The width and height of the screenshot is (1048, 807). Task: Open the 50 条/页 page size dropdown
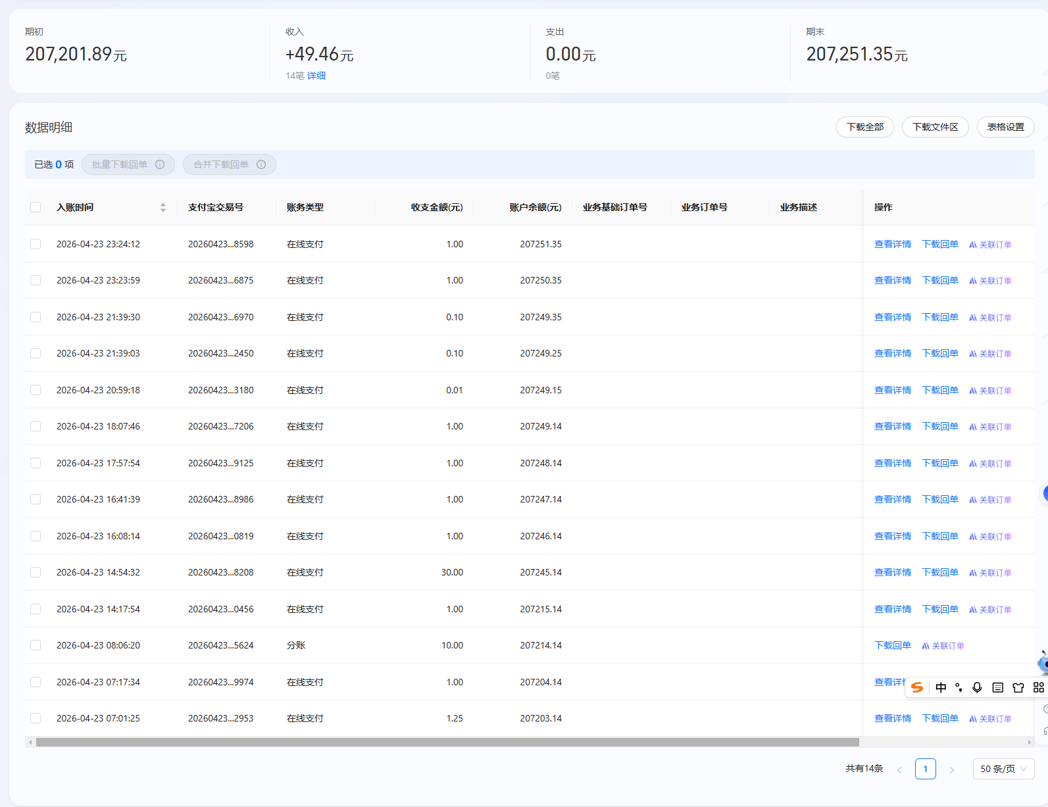(1003, 769)
